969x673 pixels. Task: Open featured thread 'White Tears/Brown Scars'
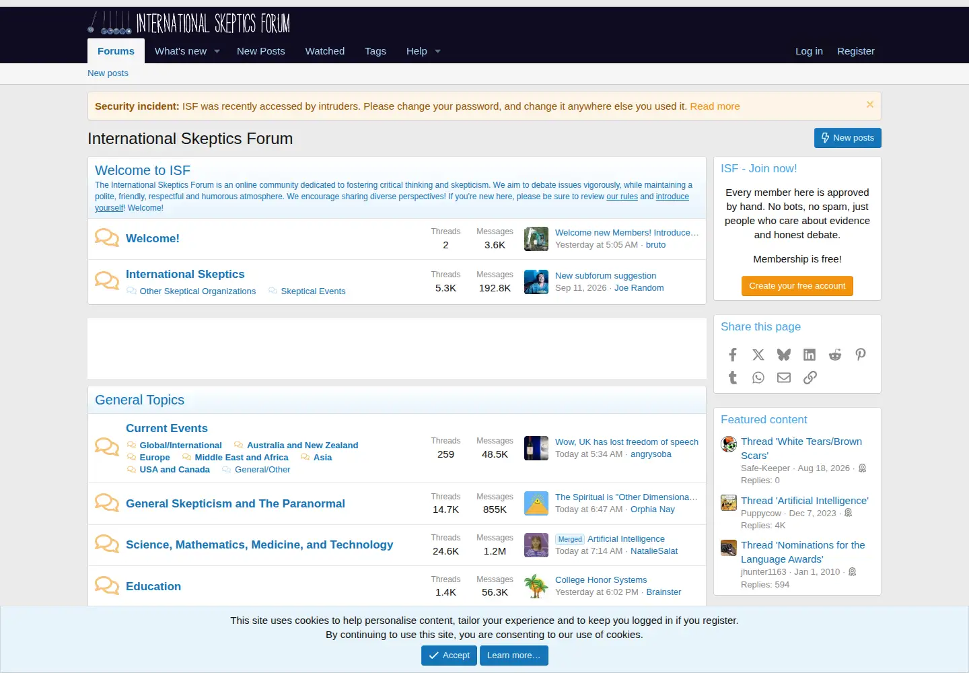(801, 448)
